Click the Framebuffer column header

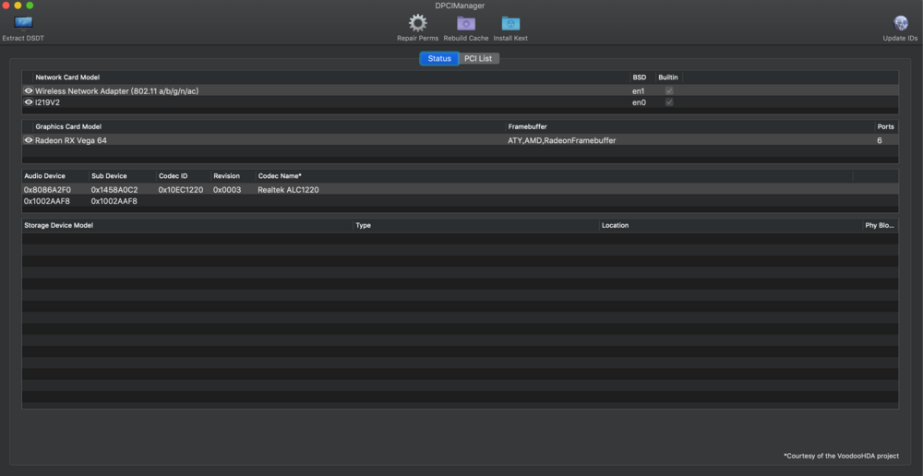click(528, 126)
